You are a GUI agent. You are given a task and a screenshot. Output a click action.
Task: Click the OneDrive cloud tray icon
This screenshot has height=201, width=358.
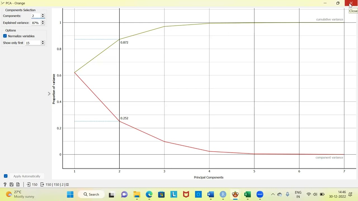coord(280,194)
